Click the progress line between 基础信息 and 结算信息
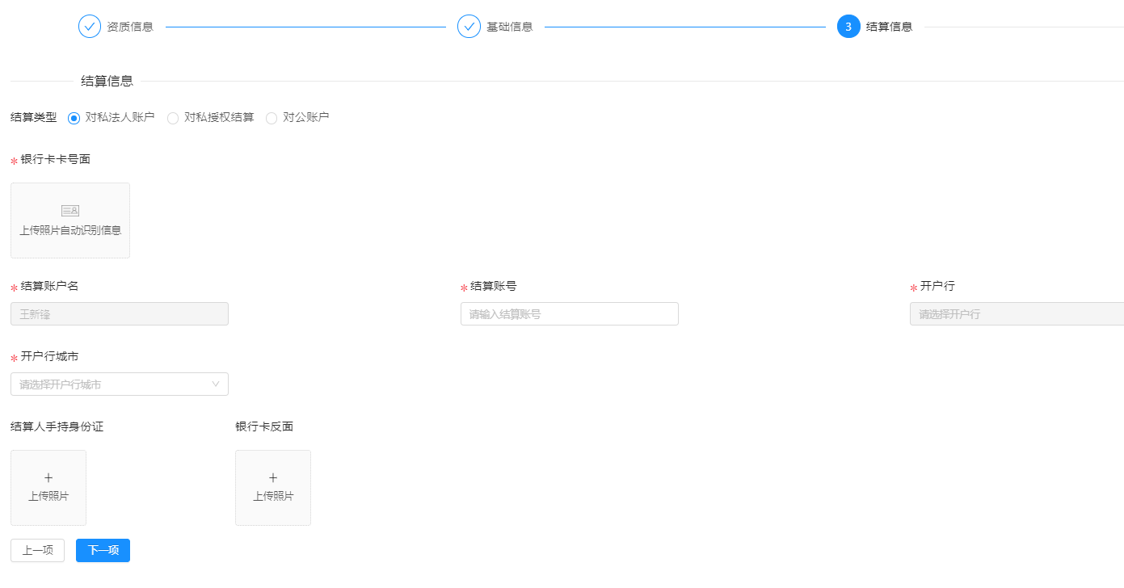This screenshot has height=588, width=1124. pos(687,26)
